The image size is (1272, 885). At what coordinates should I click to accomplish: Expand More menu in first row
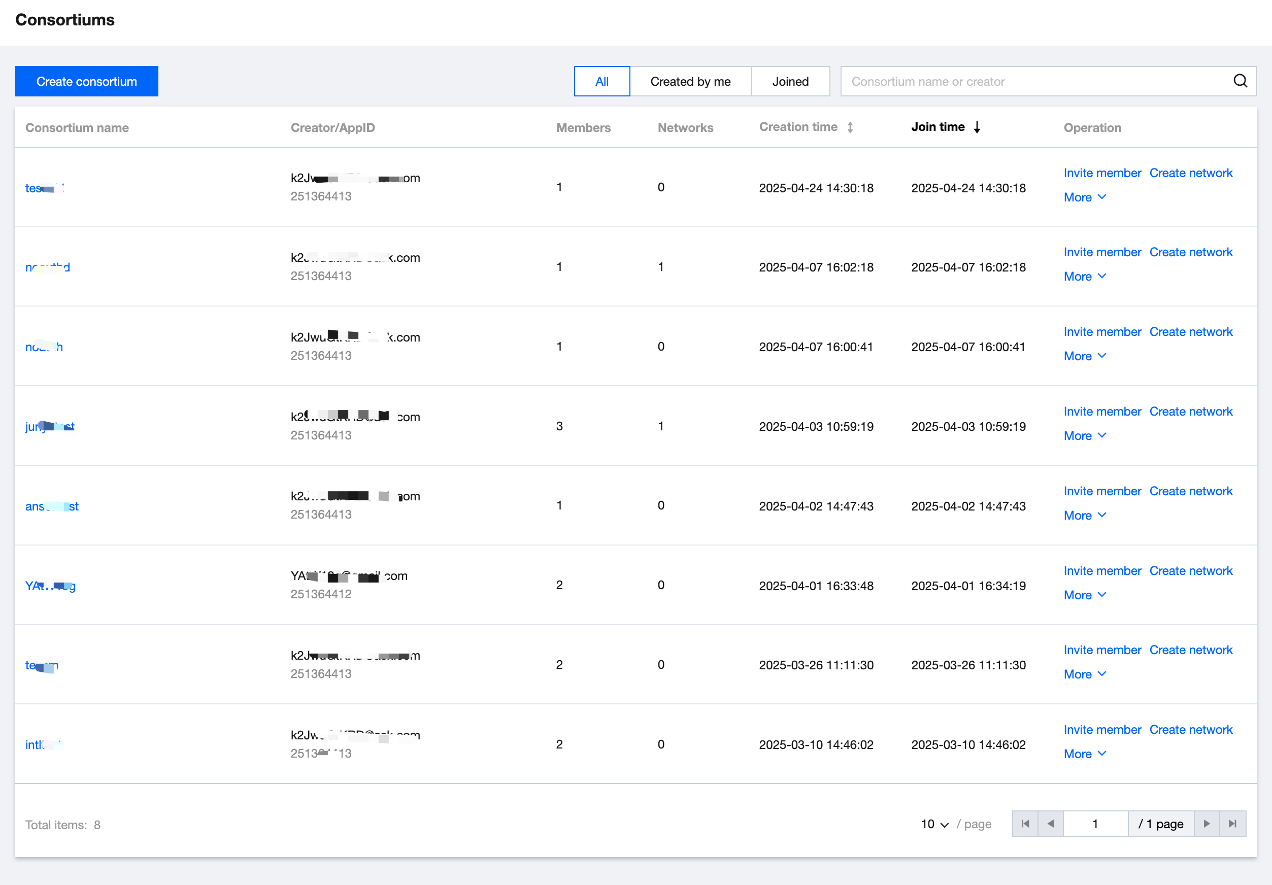1084,197
